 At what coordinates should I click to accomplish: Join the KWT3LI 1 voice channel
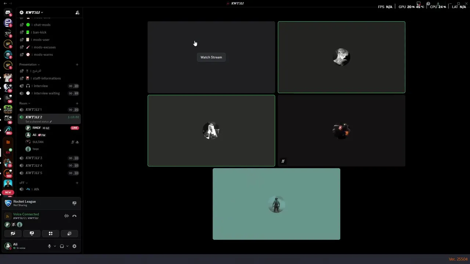coord(49,110)
